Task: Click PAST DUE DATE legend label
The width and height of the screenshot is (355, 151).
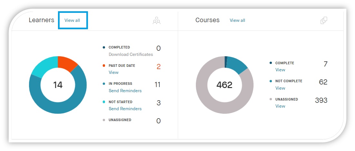Action: click(122, 66)
